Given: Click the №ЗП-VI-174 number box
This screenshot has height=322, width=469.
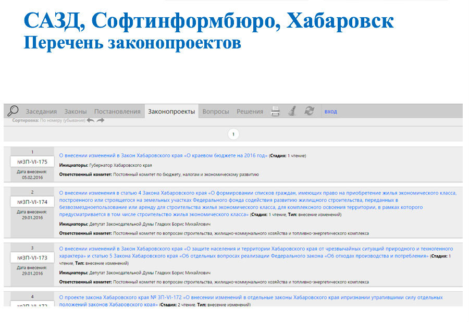Looking at the screenshot, I should (32, 202).
